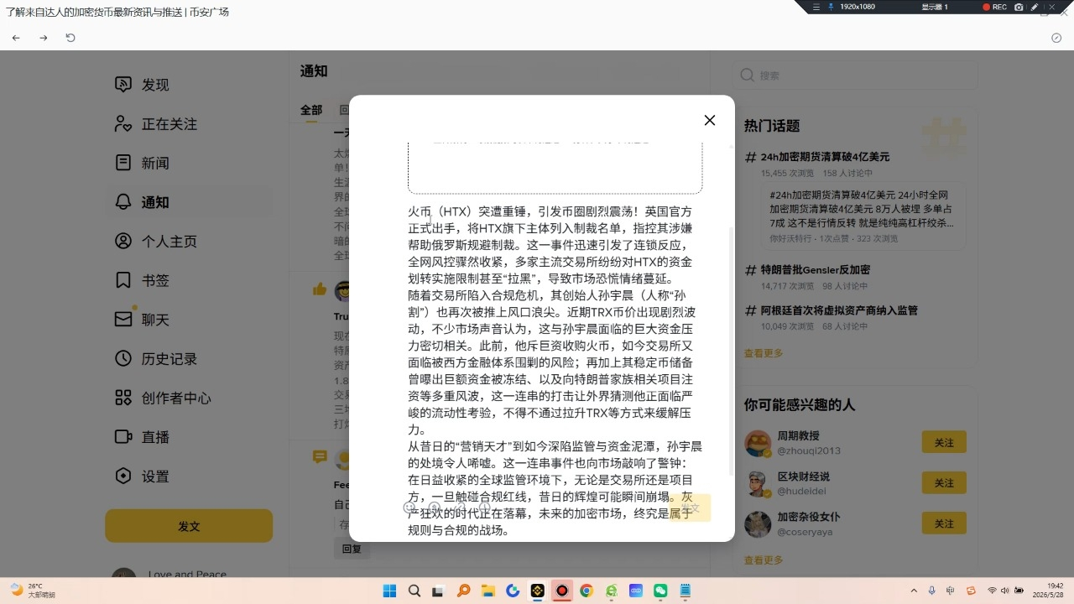The image size is (1074, 604).
Task: Open 区块财经说 profile avatar
Action: [x=758, y=484]
